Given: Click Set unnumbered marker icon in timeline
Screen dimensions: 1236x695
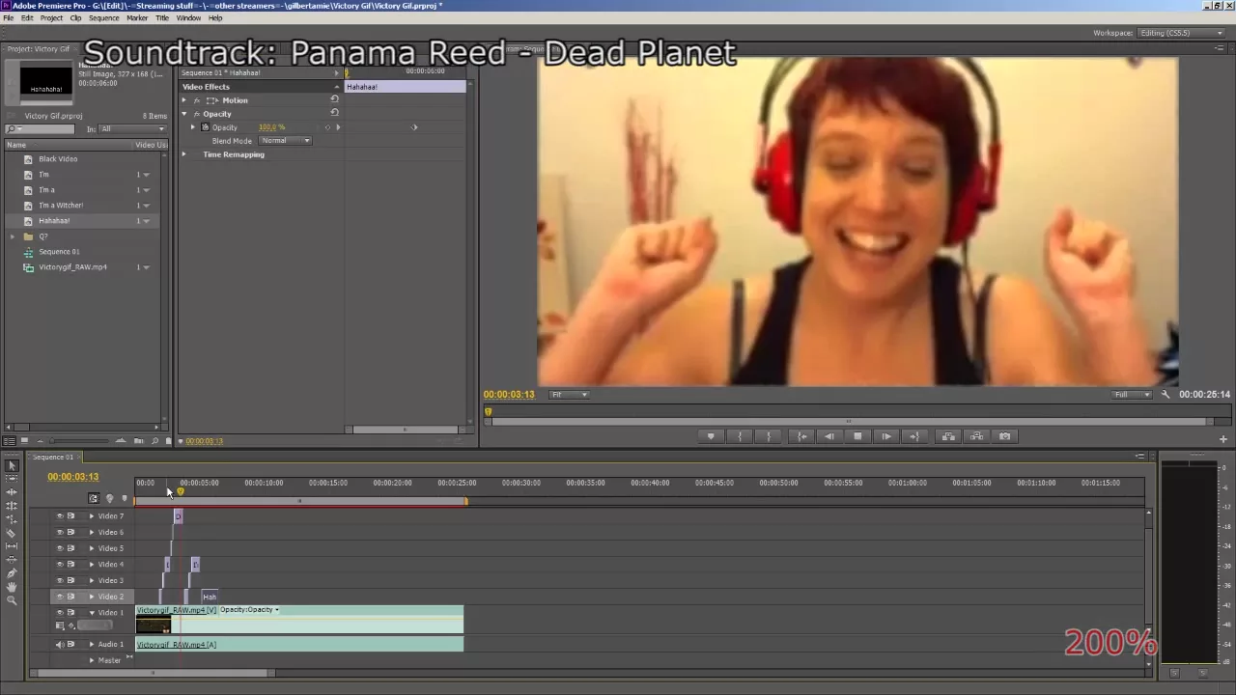Looking at the screenshot, I should 124,498.
